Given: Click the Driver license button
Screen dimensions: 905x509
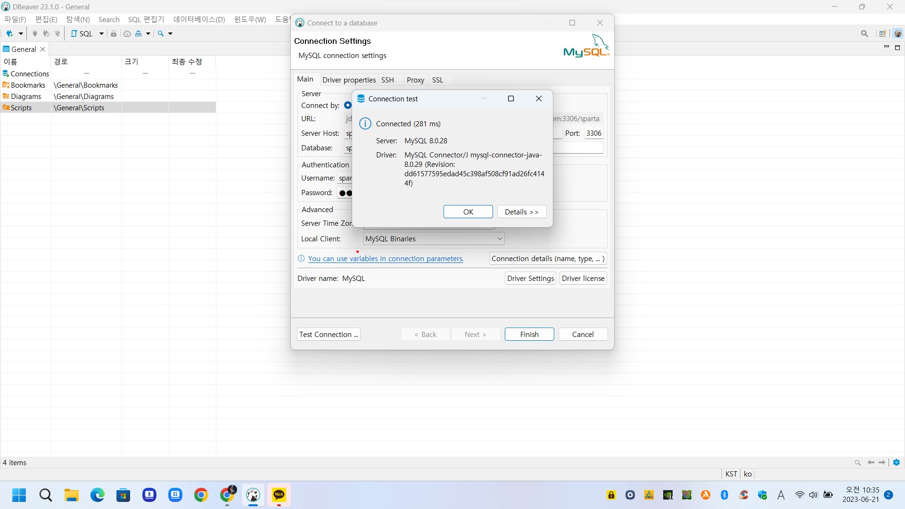Looking at the screenshot, I should pyautogui.click(x=583, y=278).
